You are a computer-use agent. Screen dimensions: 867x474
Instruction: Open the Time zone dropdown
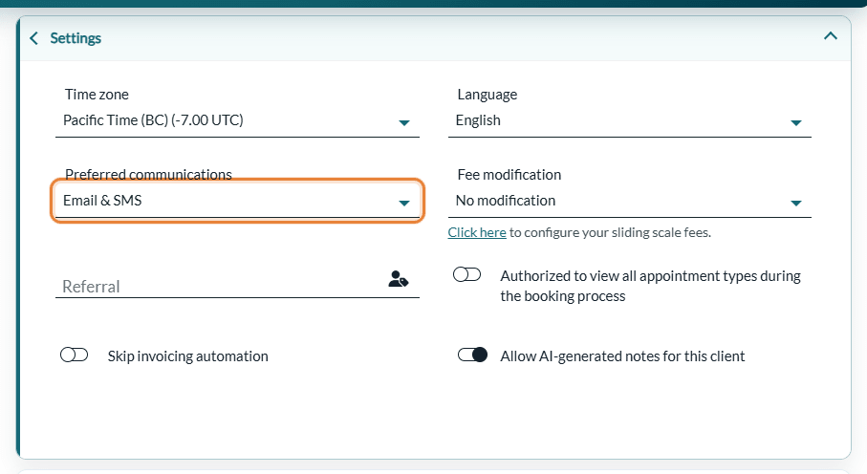click(237, 120)
